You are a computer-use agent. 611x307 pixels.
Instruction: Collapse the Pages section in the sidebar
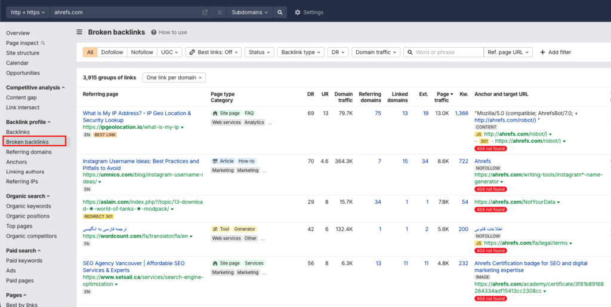click(16, 295)
